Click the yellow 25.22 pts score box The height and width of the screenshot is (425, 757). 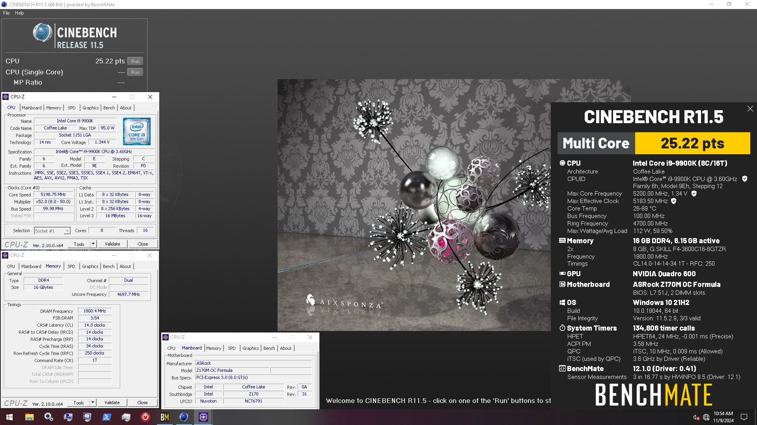coord(692,143)
